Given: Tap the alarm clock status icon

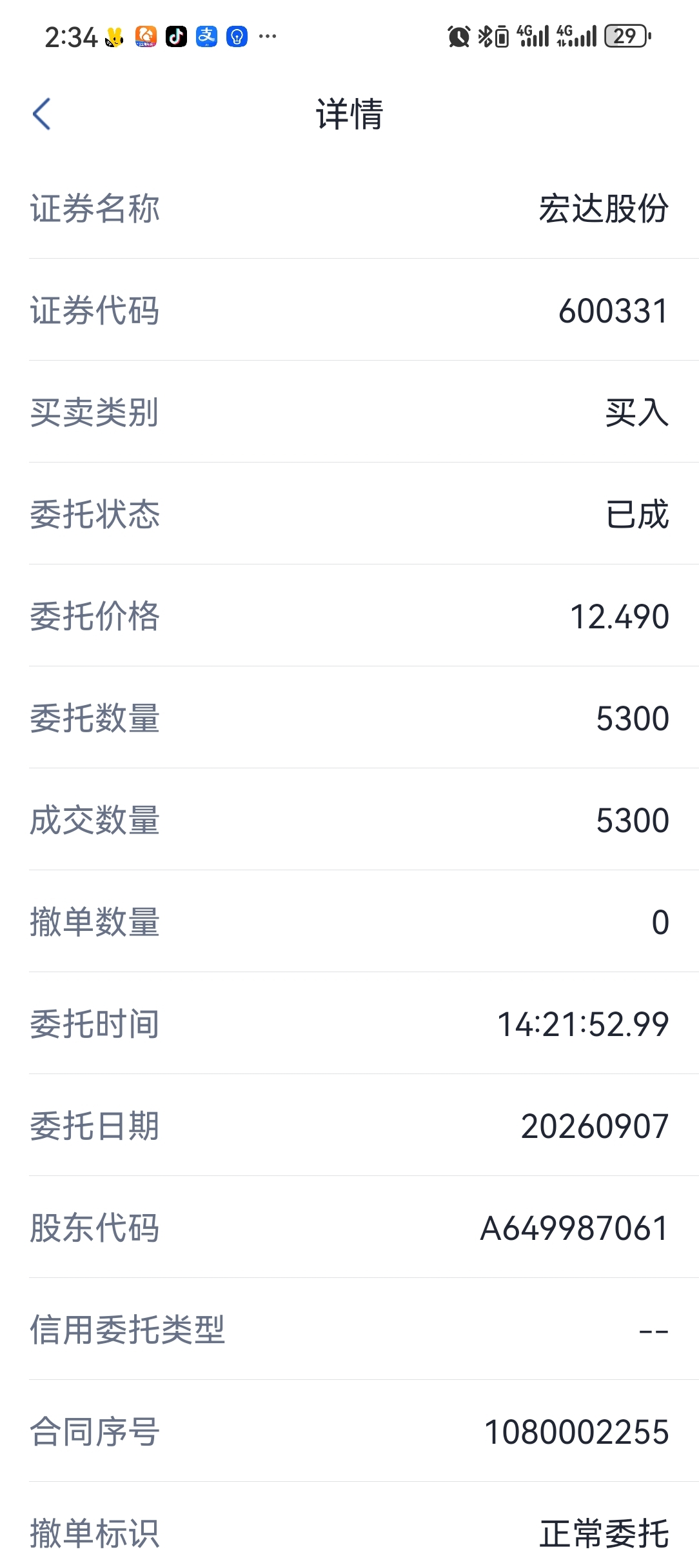Looking at the screenshot, I should pyautogui.click(x=458, y=36).
